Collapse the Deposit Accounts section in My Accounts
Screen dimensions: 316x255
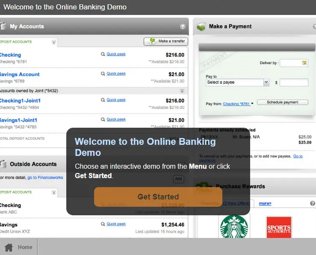pyautogui.click(x=54, y=42)
